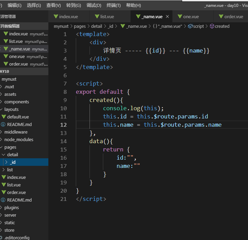Switch to the one.vue editor tab
Viewport: 248px width, 240px height.
coord(193,16)
